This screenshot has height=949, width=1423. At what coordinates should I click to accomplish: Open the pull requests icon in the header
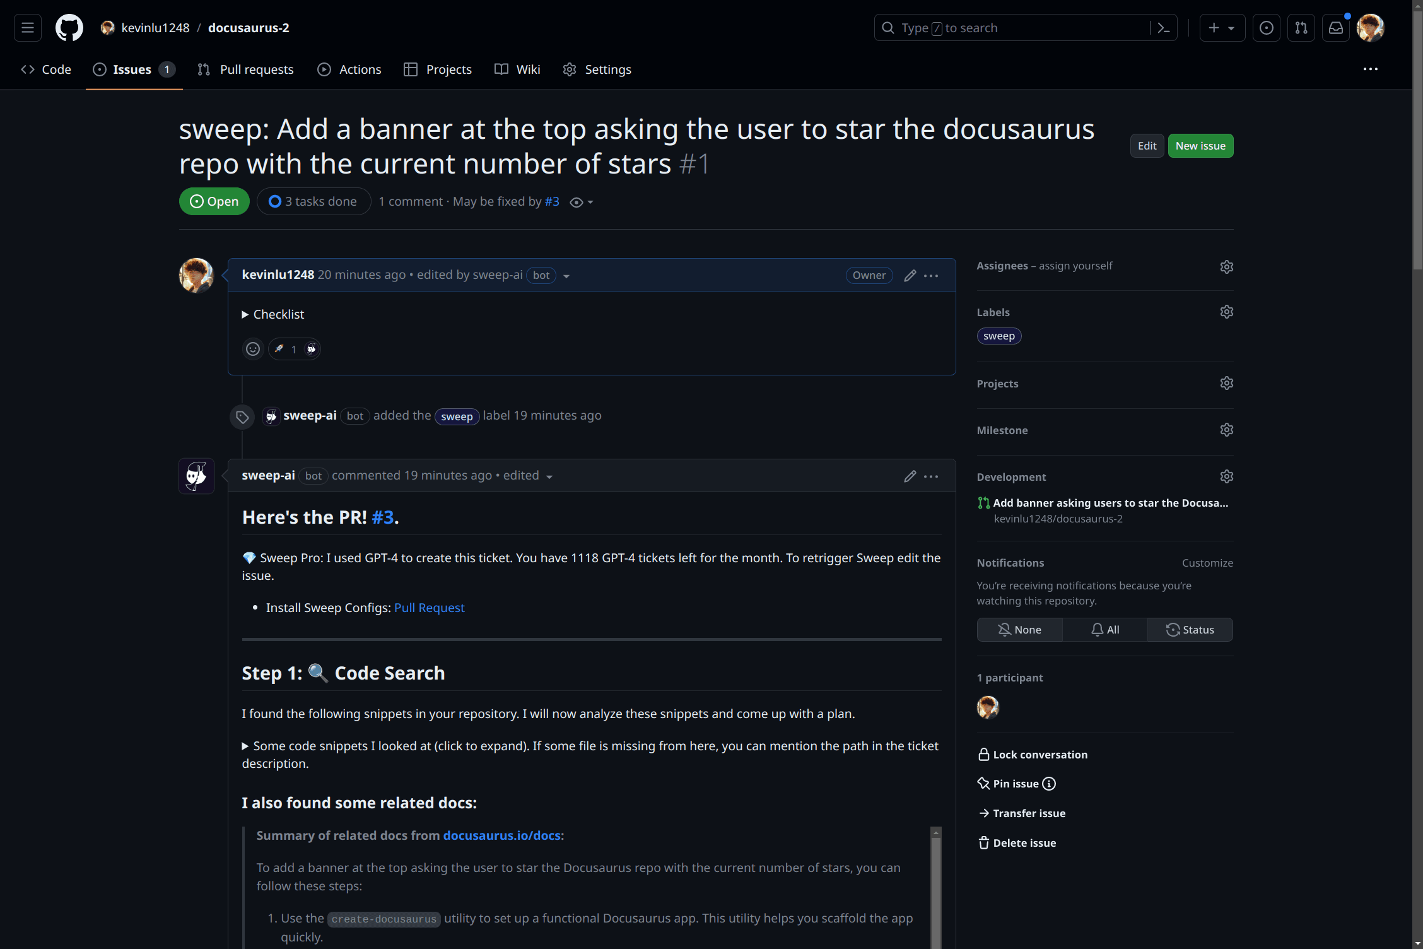(x=1301, y=28)
